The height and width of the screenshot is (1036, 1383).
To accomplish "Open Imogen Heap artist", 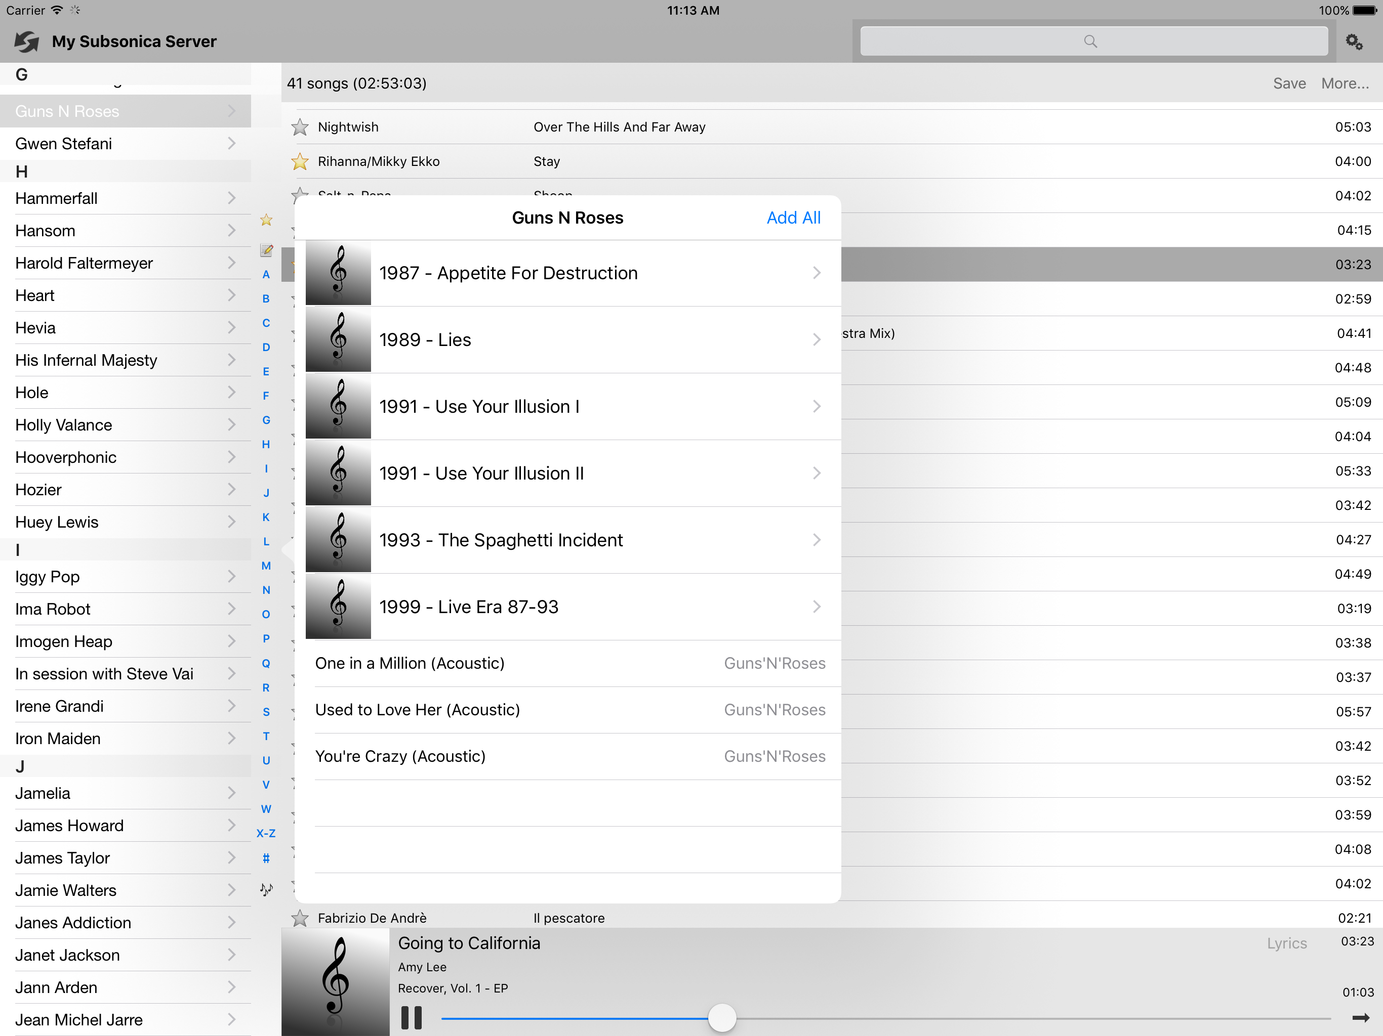I will click(126, 642).
